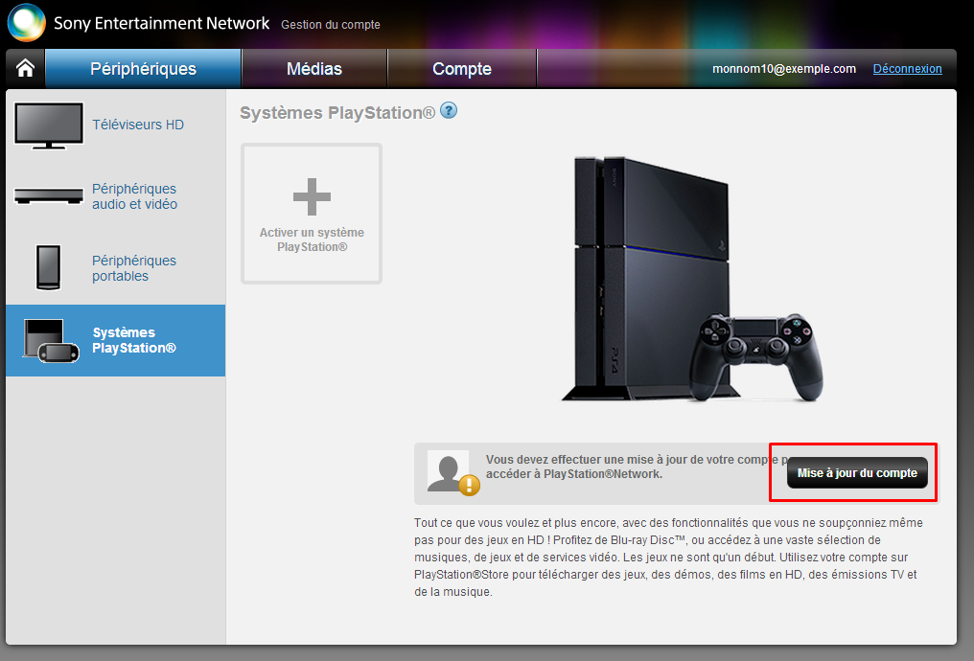Click the PlayStation systems console icon
The height and width of the screenshot is (661, 974).
[51, 340]
